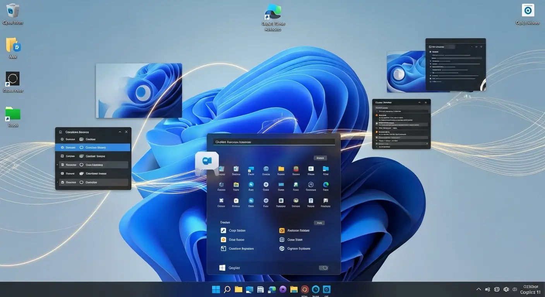The width and height of the screenshot is (545, 297).
Task: Select the blue highlighted row in the left panel
Action: pos(93,147)
